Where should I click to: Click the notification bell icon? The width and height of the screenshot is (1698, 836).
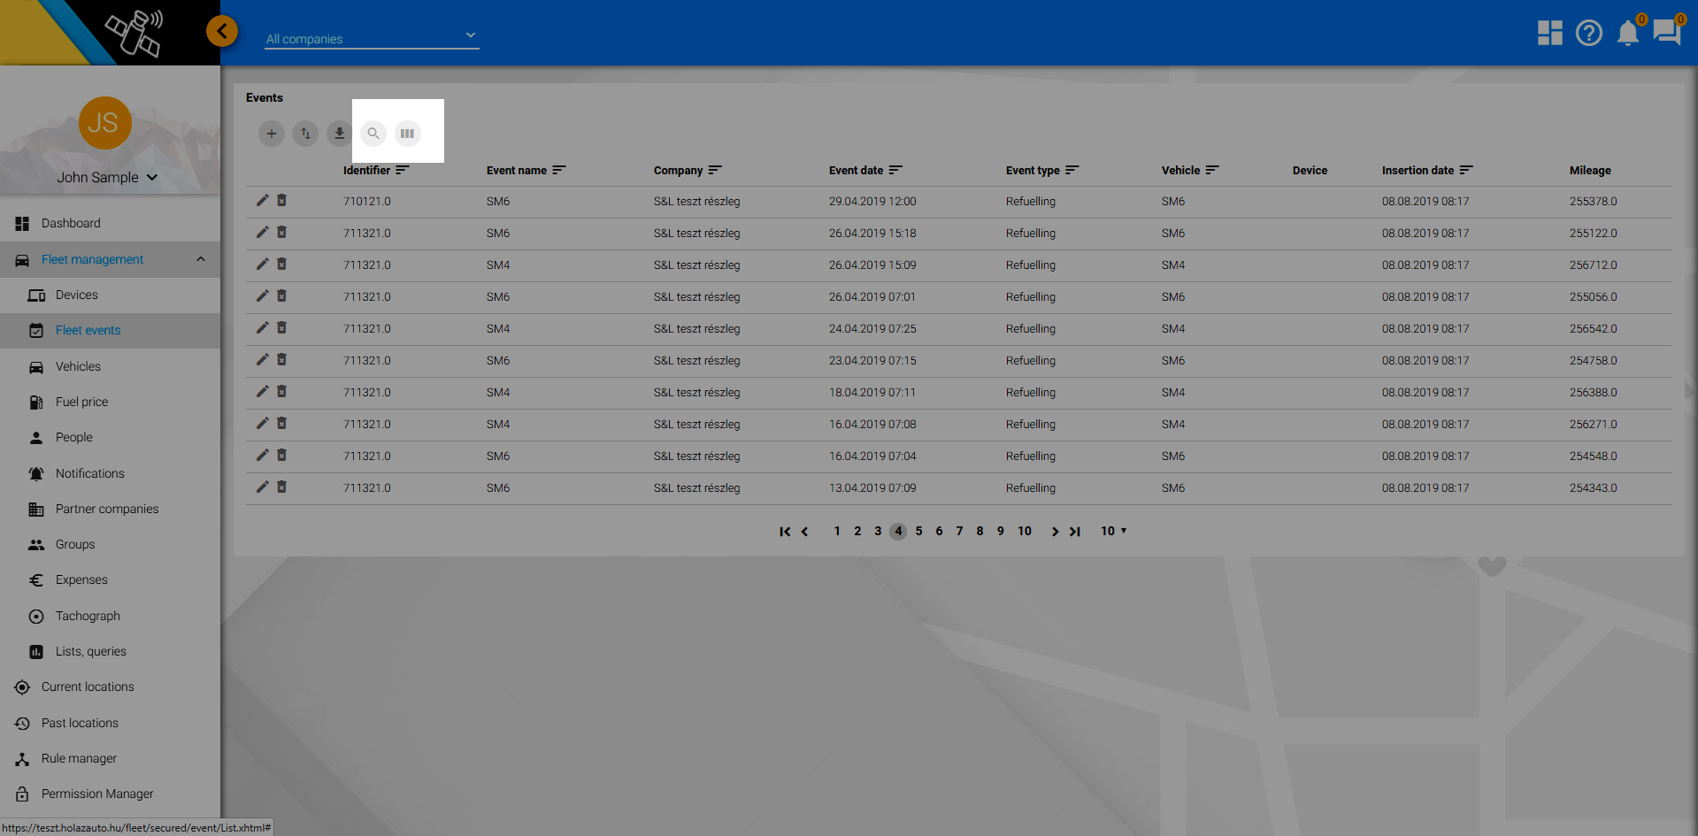point(1627,34)
